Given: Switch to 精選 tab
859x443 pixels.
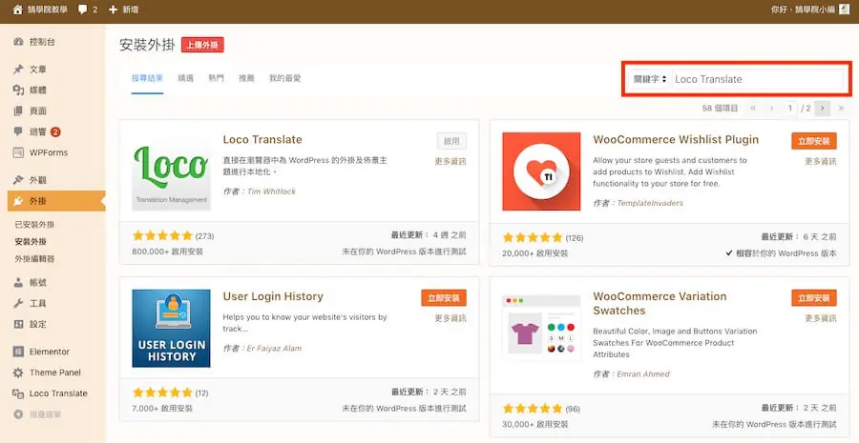Looking at the screenshot, I should pos(186,78).
